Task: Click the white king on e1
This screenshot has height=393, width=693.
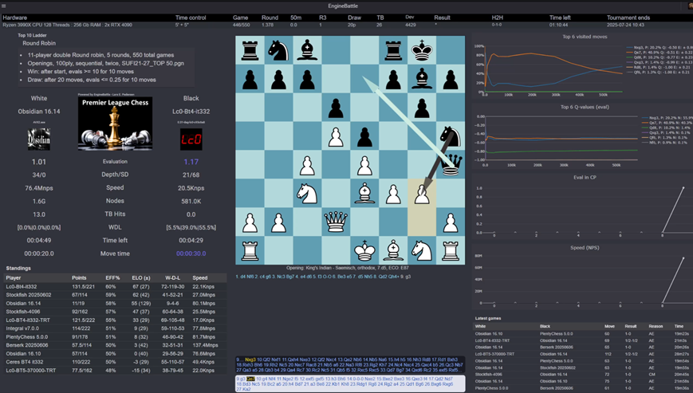Action: coord(364,250)
